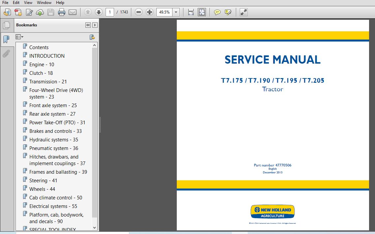Image resolution: width=375 pixels, height=234 pixels.
Task: Open the Transmission - 21 bookmark
Action: coord(48,82)
